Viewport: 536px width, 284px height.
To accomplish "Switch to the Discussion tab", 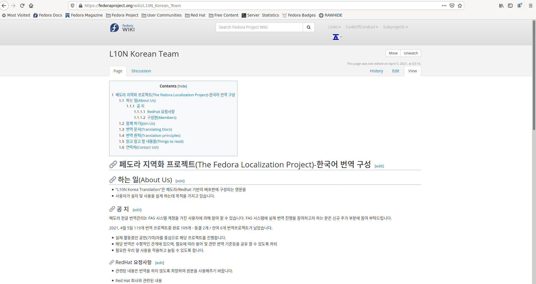I will (141, 71).
